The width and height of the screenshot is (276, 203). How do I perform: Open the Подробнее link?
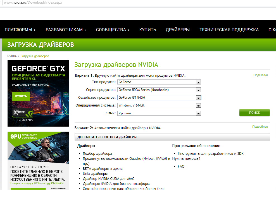[x=260, y=127]
